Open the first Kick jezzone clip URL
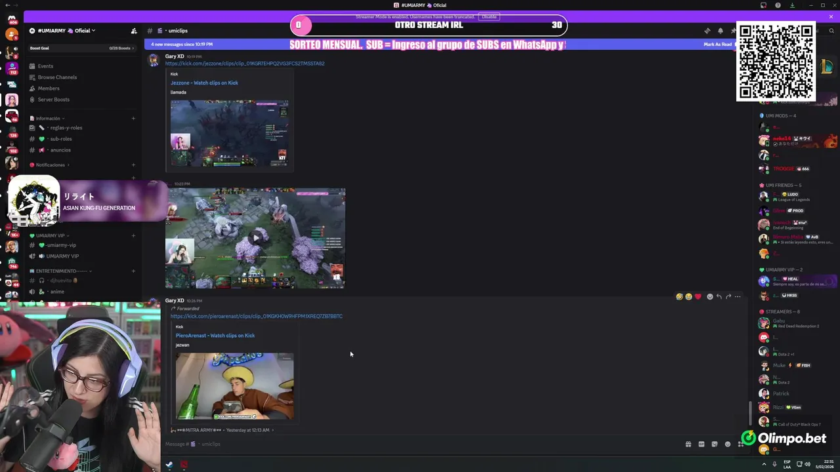840x472 pixels. (245, 64)
